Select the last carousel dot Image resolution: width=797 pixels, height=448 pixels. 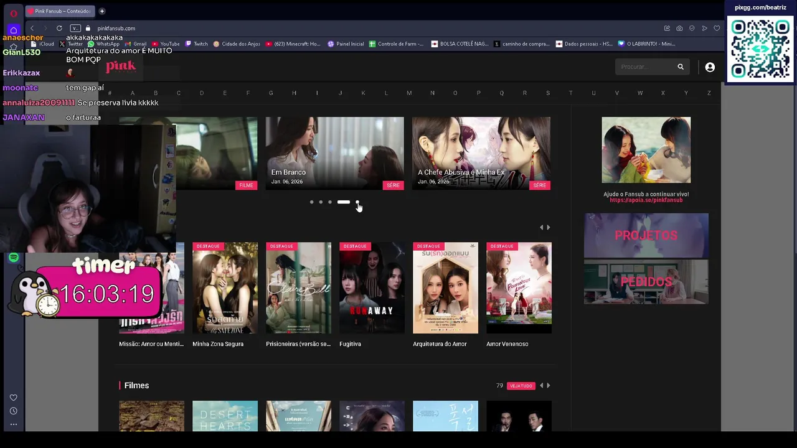pyautogui.click(x=357, y=202)
